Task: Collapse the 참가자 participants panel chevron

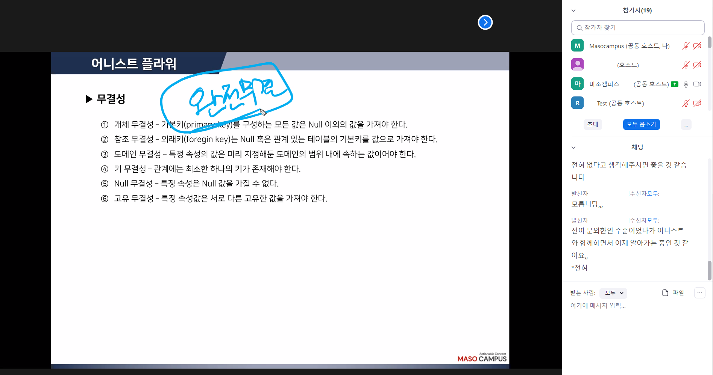Action: tap(573, 11)
